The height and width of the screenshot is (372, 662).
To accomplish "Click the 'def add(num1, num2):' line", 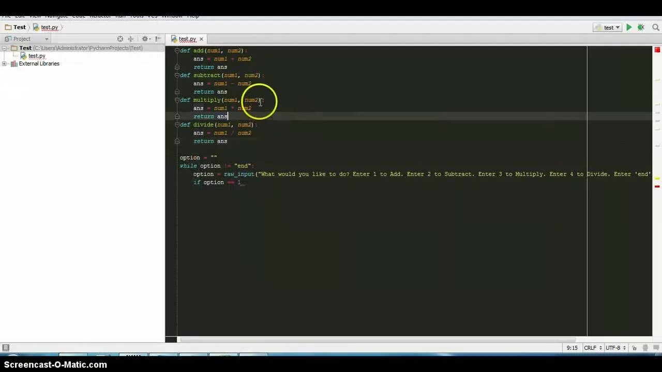I will 213,51.
